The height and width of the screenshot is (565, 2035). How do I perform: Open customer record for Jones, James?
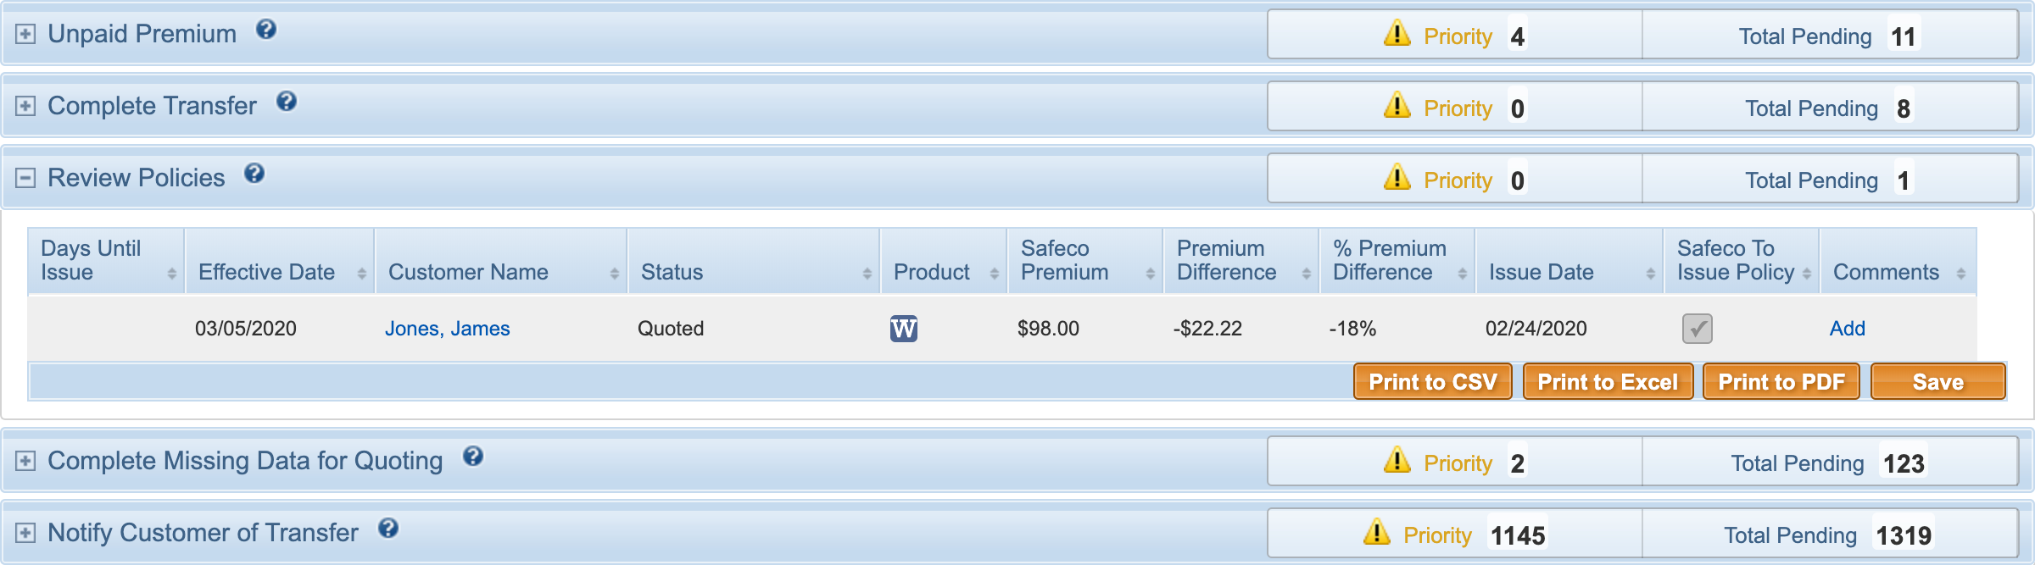(446, 329)
